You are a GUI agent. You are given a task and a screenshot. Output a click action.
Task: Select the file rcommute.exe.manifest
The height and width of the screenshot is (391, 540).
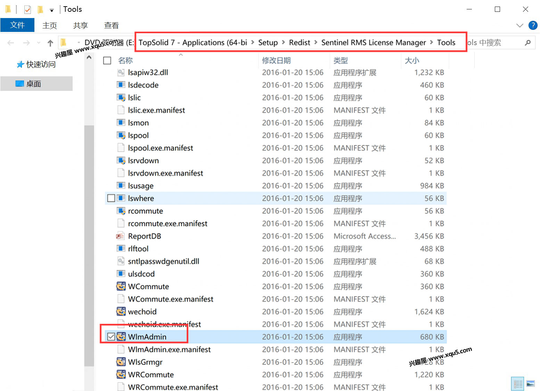pyautogui.click(x=167, y=223)
